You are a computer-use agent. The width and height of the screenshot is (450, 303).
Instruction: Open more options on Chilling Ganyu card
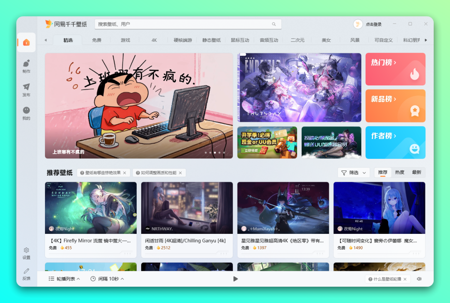224,253
